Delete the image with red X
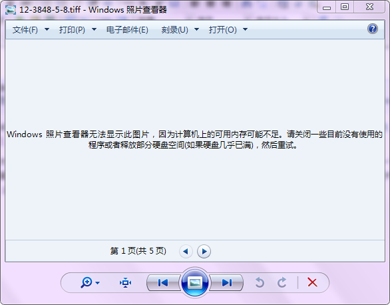 coord(312,282)
